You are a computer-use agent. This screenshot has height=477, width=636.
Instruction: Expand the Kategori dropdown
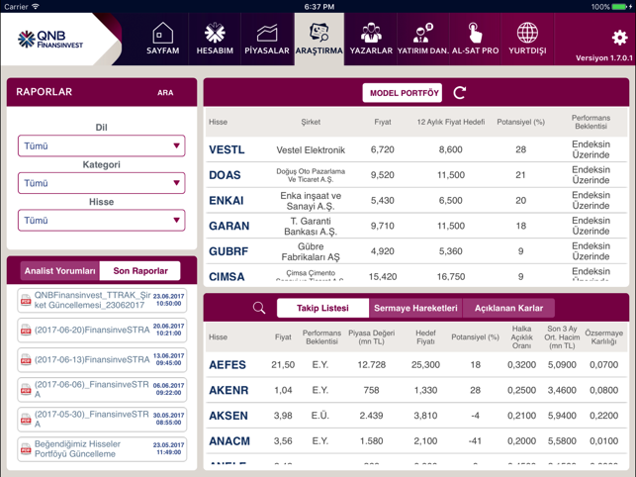[102, 183]
